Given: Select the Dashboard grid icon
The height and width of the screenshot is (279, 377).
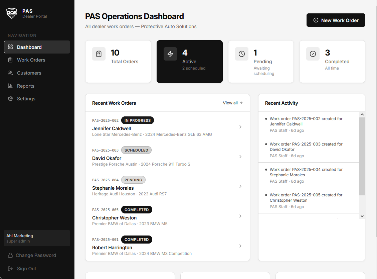Looking at the screenshot, I should pyautogui.click(x=10, y=47).
